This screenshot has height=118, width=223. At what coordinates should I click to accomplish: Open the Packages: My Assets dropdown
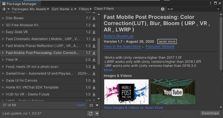click(x=31, y=9)
